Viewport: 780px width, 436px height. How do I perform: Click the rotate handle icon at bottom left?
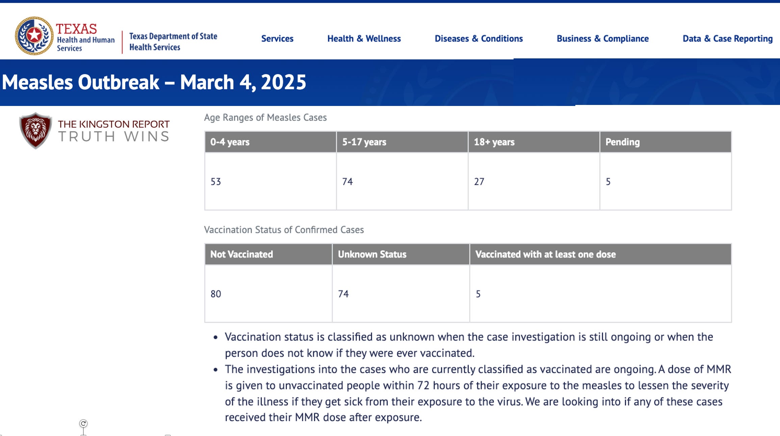pyautogui.click(x=83, y=423)
